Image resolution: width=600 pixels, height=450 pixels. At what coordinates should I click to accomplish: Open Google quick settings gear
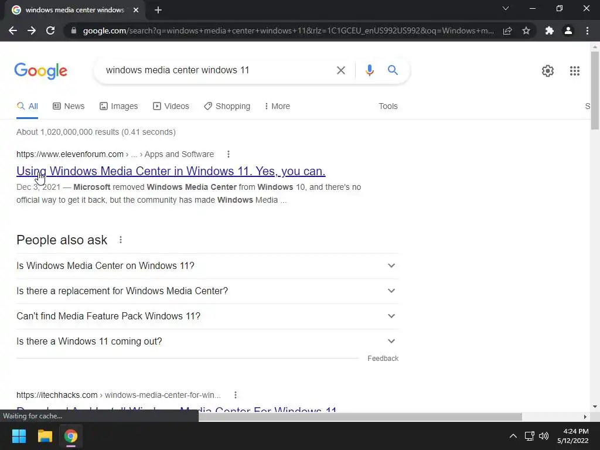[548, 71]
